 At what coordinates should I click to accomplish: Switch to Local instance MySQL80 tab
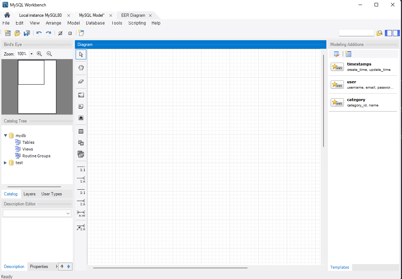pyautogui.click(x=41, y=15)
